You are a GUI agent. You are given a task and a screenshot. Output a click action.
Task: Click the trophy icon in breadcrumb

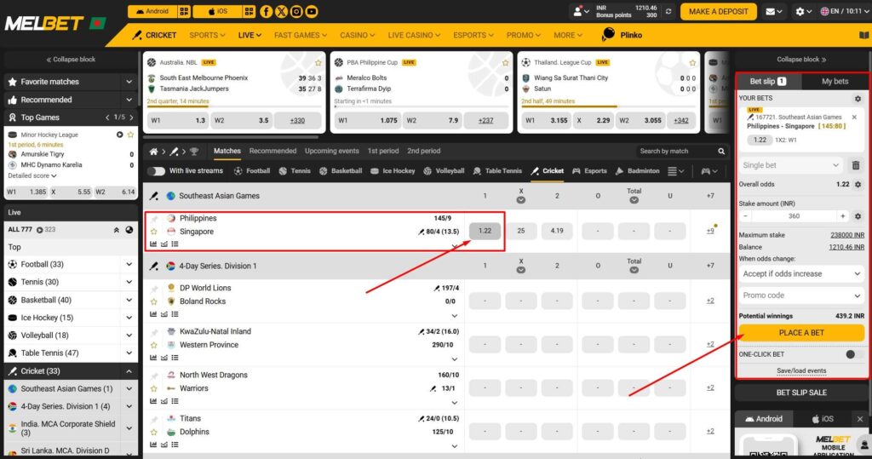[x=194, y=152]
